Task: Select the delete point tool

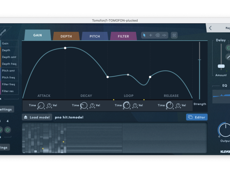Action: click(x=158, y=35)
